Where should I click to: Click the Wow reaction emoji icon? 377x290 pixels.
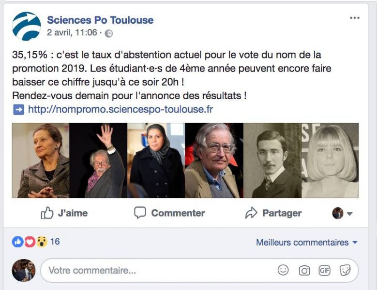coord(41,242)
